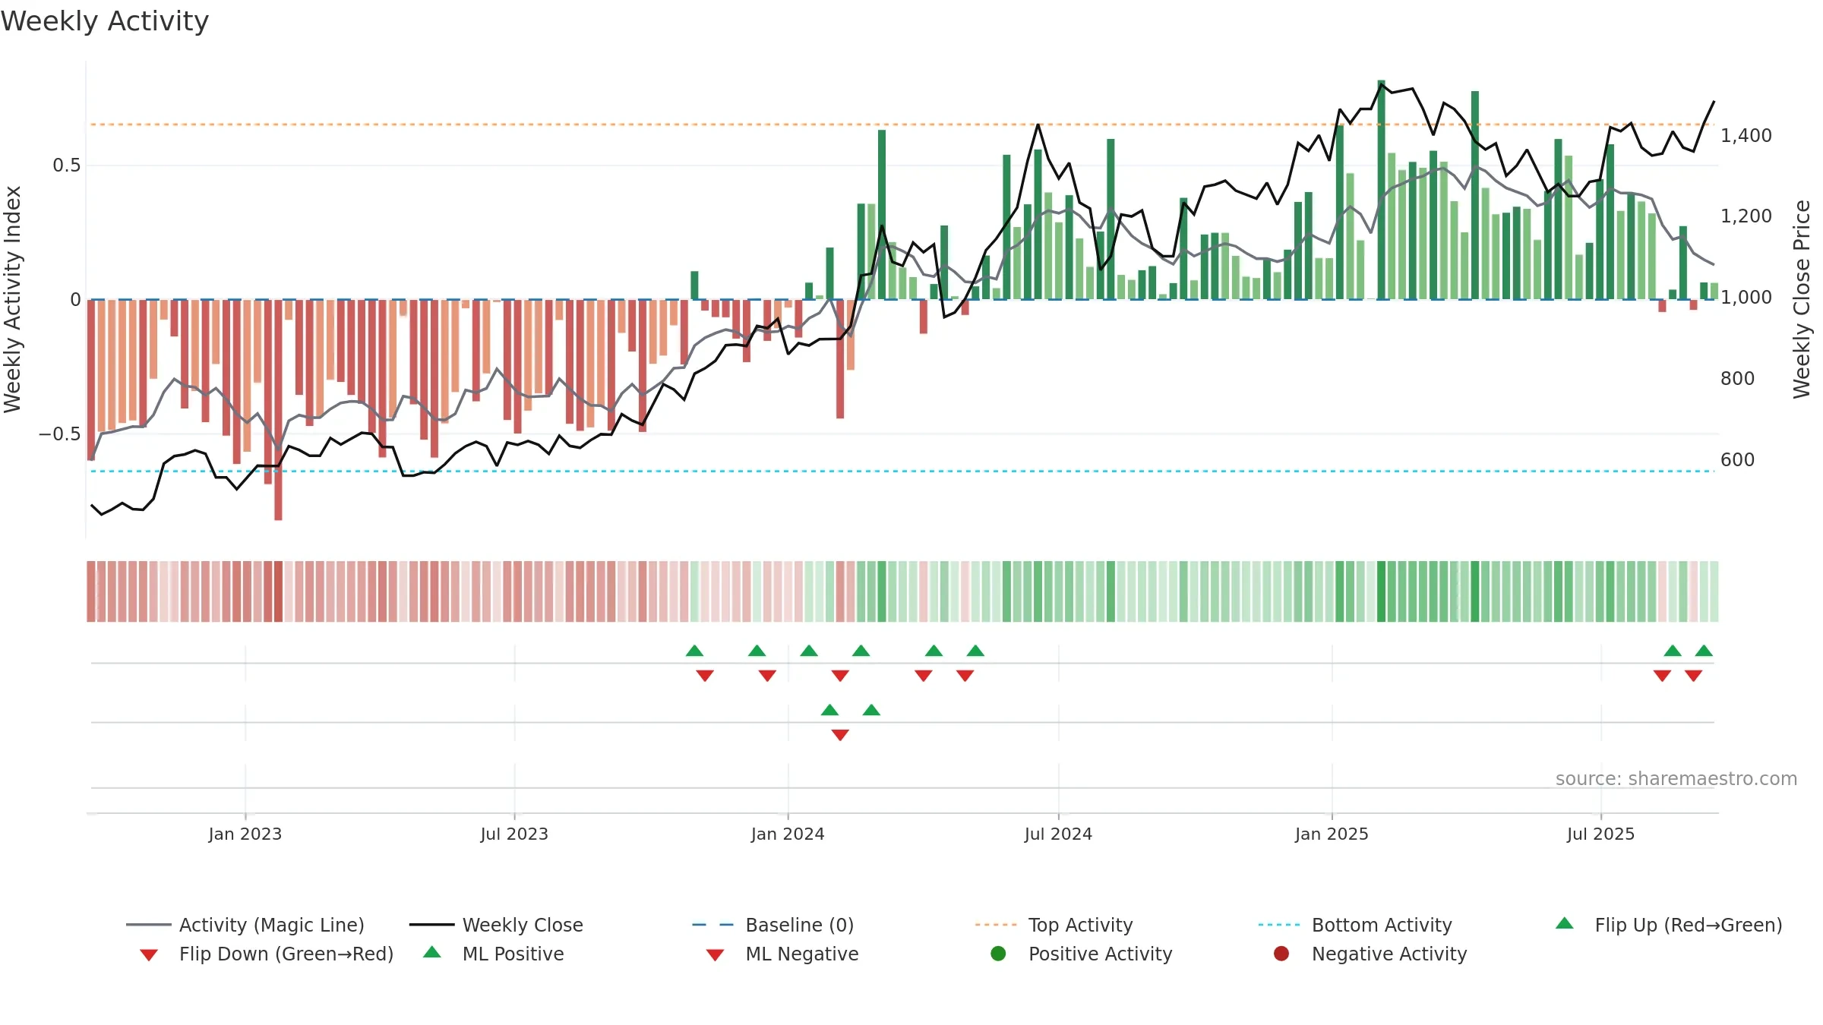
Task: Click the red Flip Down triangle legend icon
Action: click(x=149, y=955)
